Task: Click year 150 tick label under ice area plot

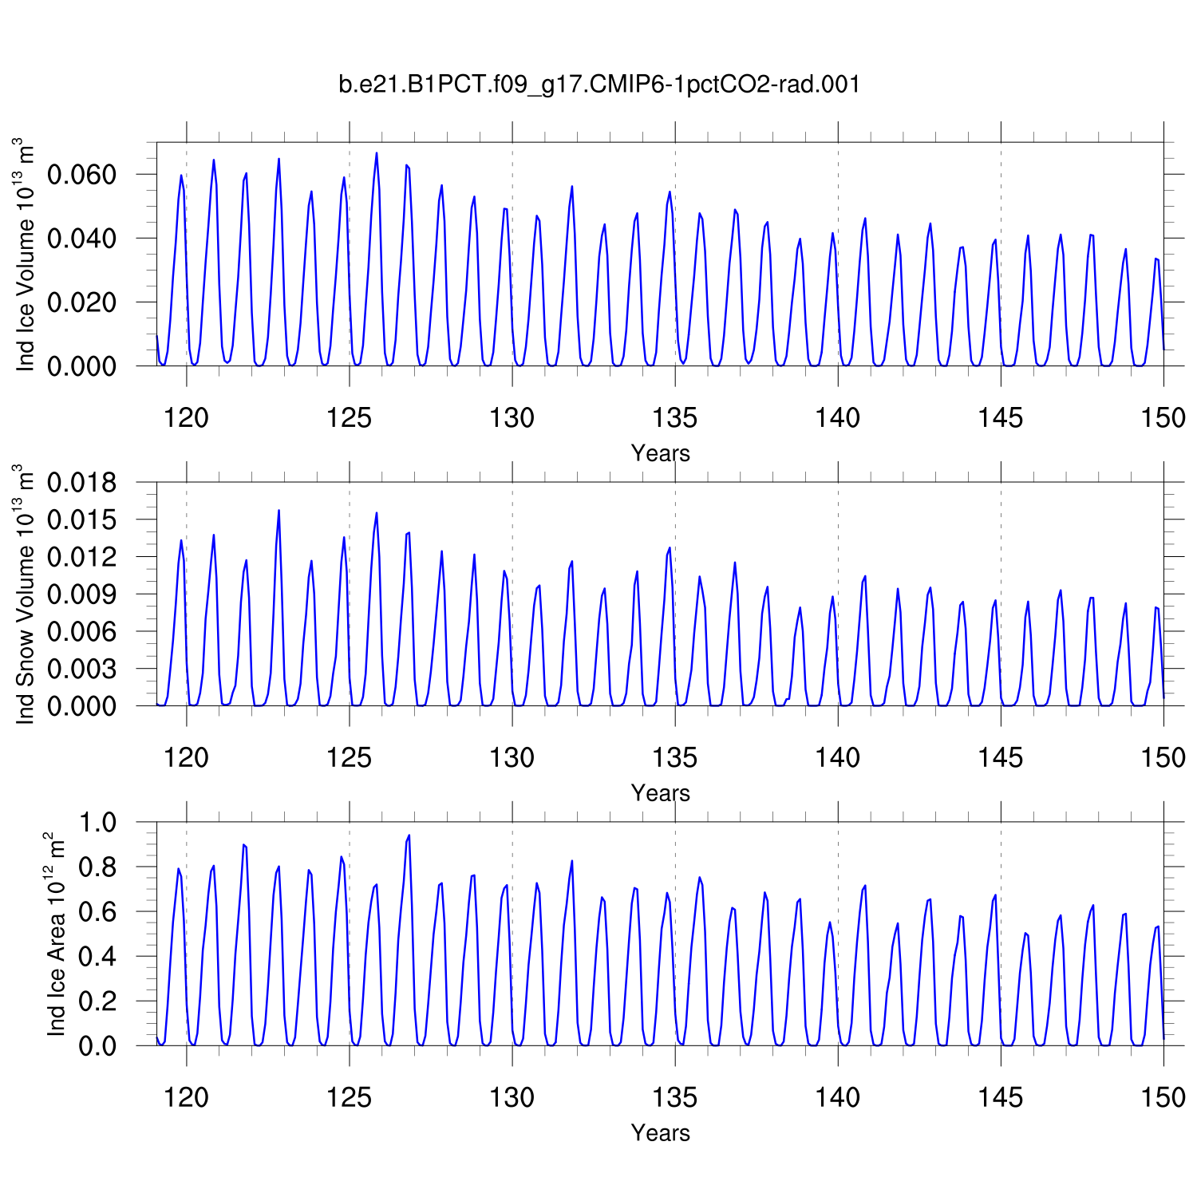Action: coord(1163,1097)
